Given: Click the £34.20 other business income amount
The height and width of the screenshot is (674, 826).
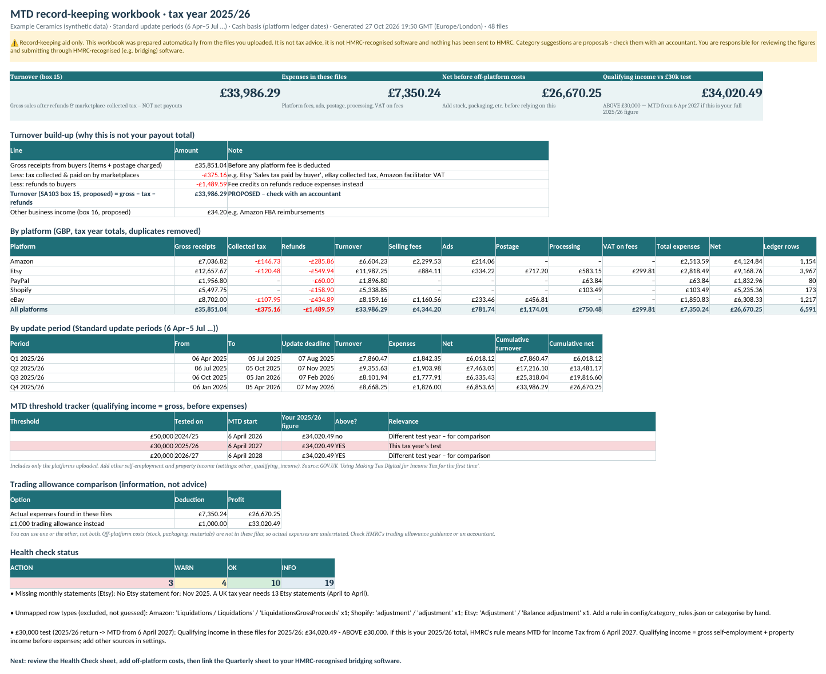Looking at the screenshot, I should click(x=201, y=212).
